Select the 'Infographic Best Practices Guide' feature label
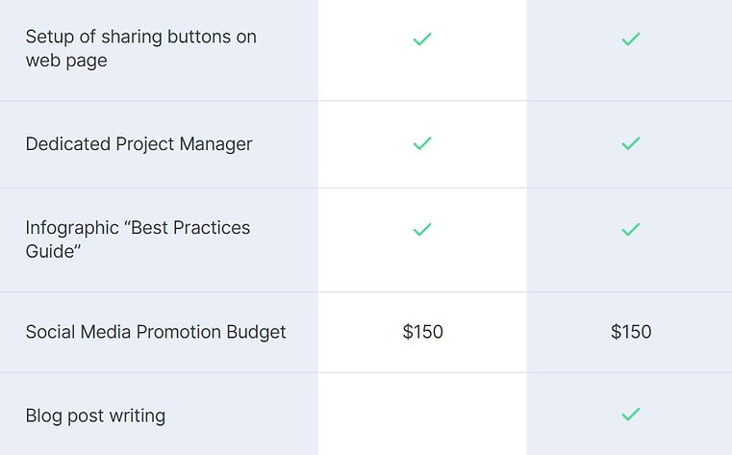This screenshot has height=455, width=732. coord(138,240)
